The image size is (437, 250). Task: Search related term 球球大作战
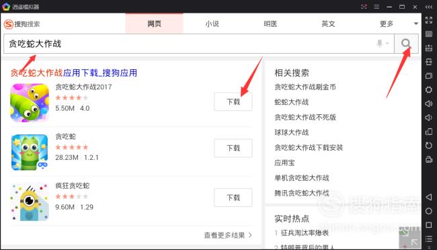click(291, 132)
